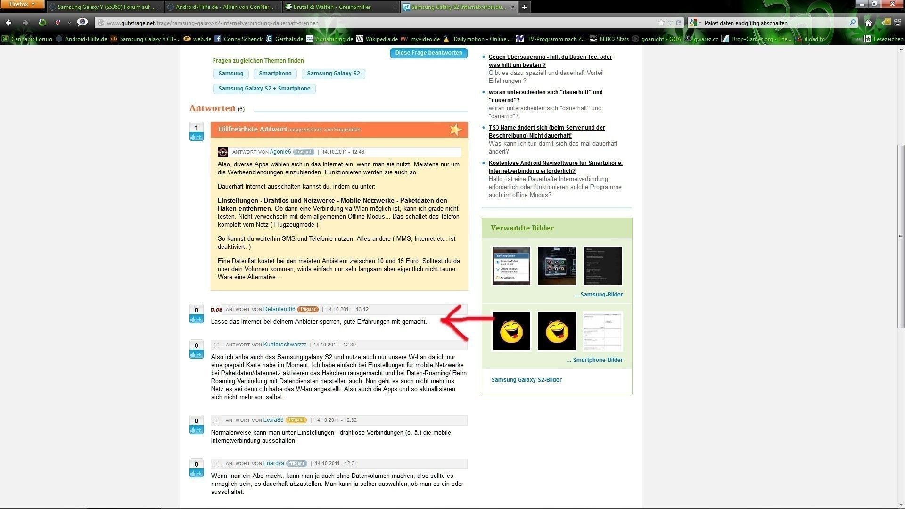Open the speech bubble icon in navigation bar

[82, 22]
